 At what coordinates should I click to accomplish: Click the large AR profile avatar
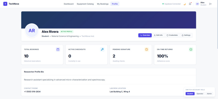coord(32,31)
